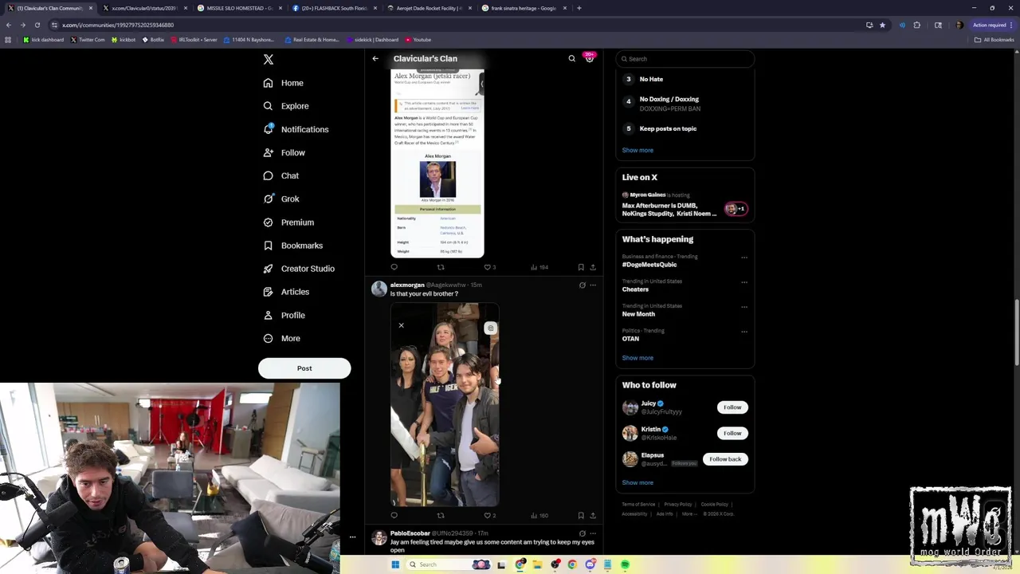Follow Juicy in Who to follow
The image size is (1020, 574).
(x=732, y=407)
